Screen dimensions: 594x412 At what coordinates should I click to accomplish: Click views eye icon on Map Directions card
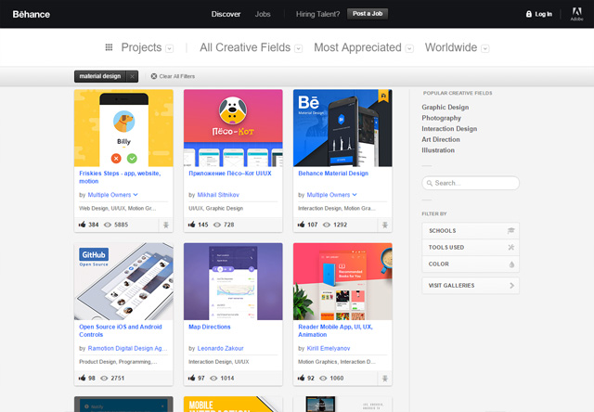[213, 379]
